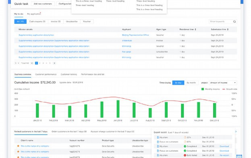Go to previous page with left pagination arrow
Image resolution: width=251 pixels, height=158 pixels.
tap(32, 63)
